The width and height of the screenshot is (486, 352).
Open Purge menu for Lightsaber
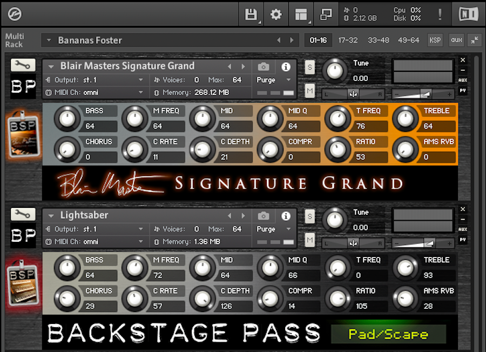[274, 229]
